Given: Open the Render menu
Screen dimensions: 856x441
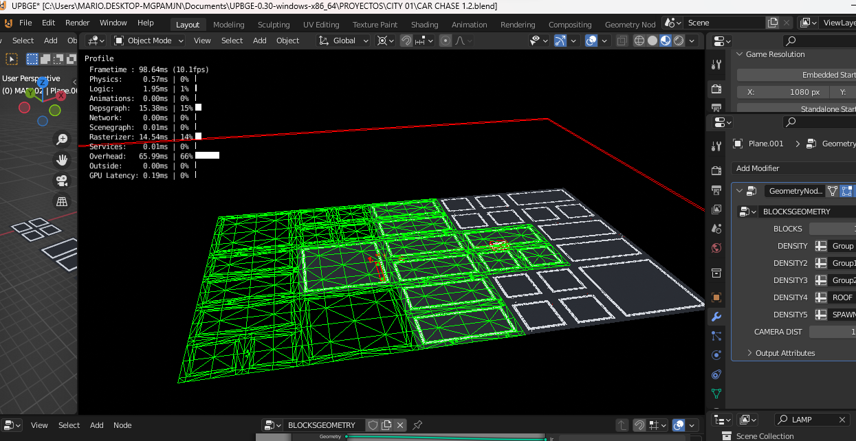Looking at the screenshot, I should pyautogui.click(x=78, y=23).
